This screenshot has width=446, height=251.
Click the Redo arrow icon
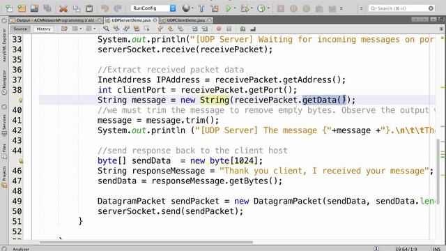[x=118, y=8]
